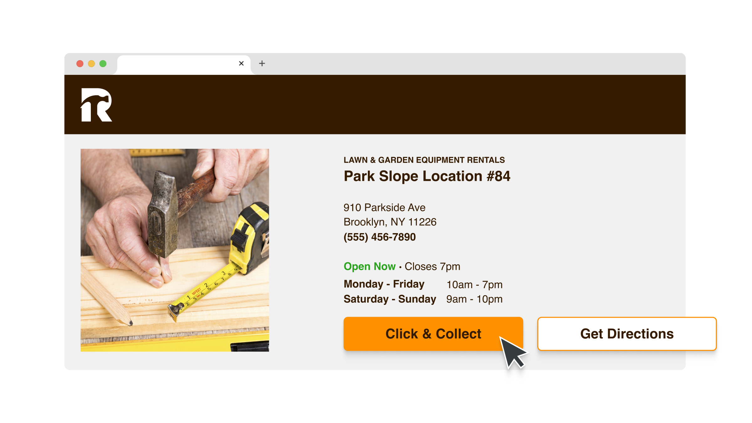The width and height of the screenshot is (752, 423).
Task: Click the Park Slope Location #84 heading
Action: (x=427, y=176)
